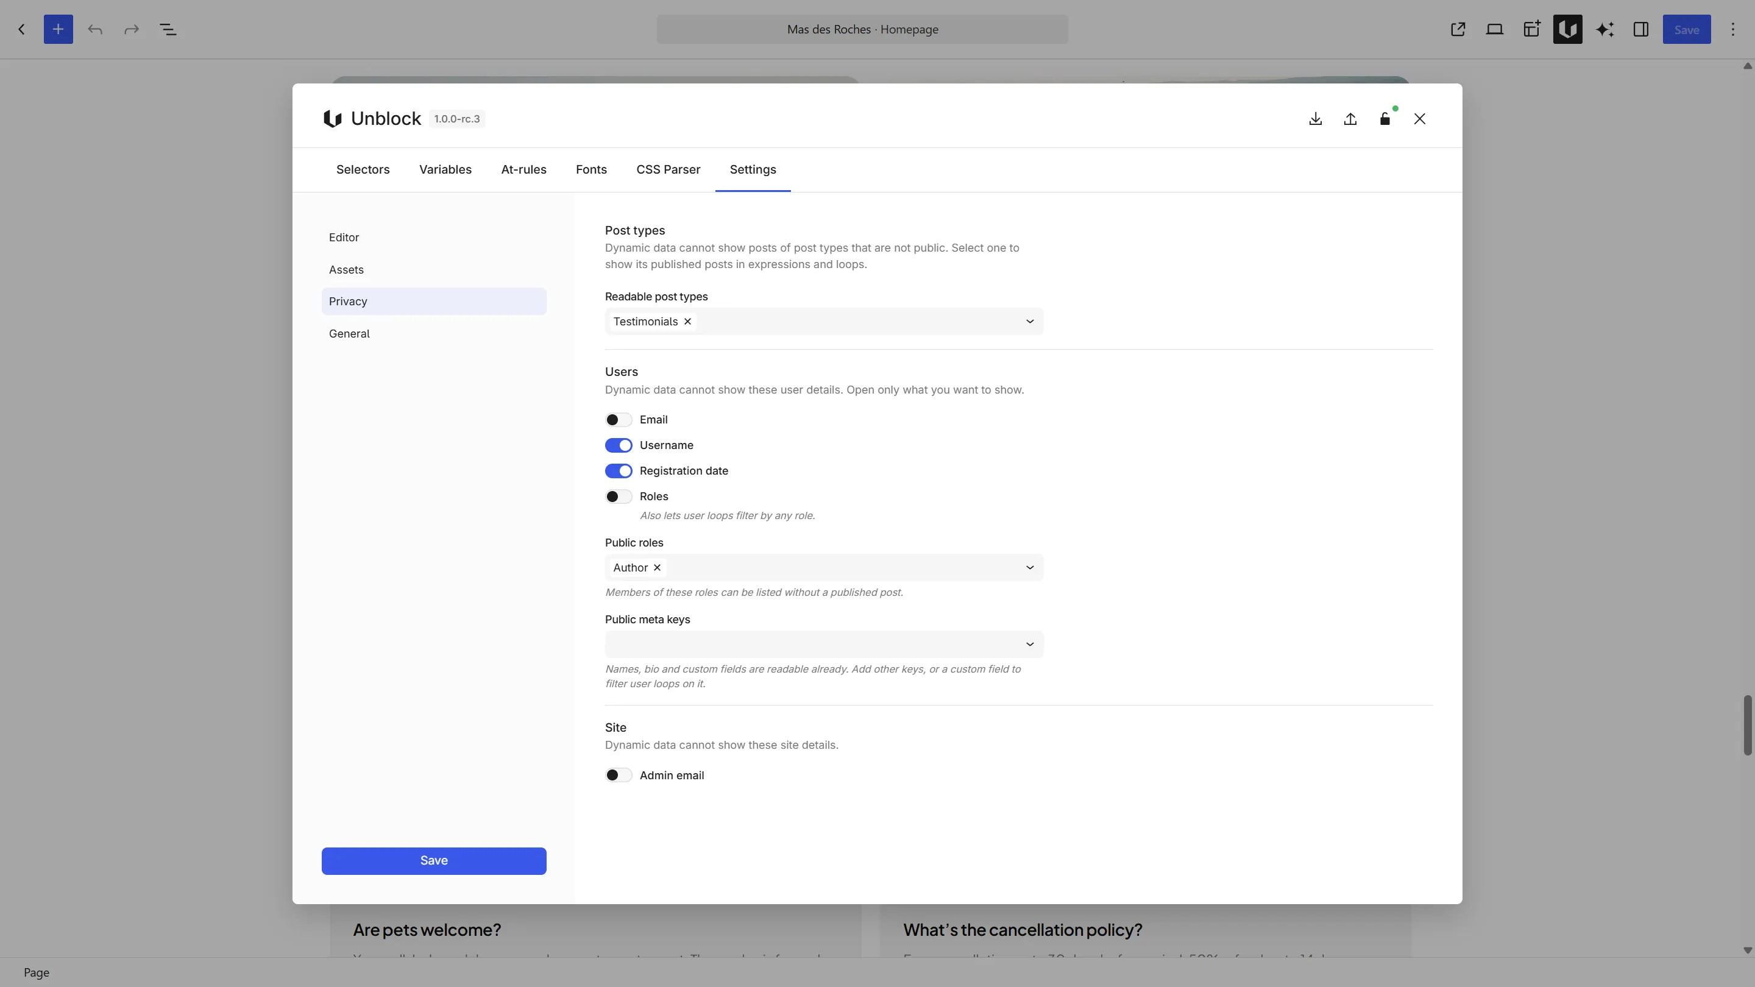The height and width of the screenshot is (987, 1755).
Task: Disable the Registration date toggle
Action: (619, 471)
